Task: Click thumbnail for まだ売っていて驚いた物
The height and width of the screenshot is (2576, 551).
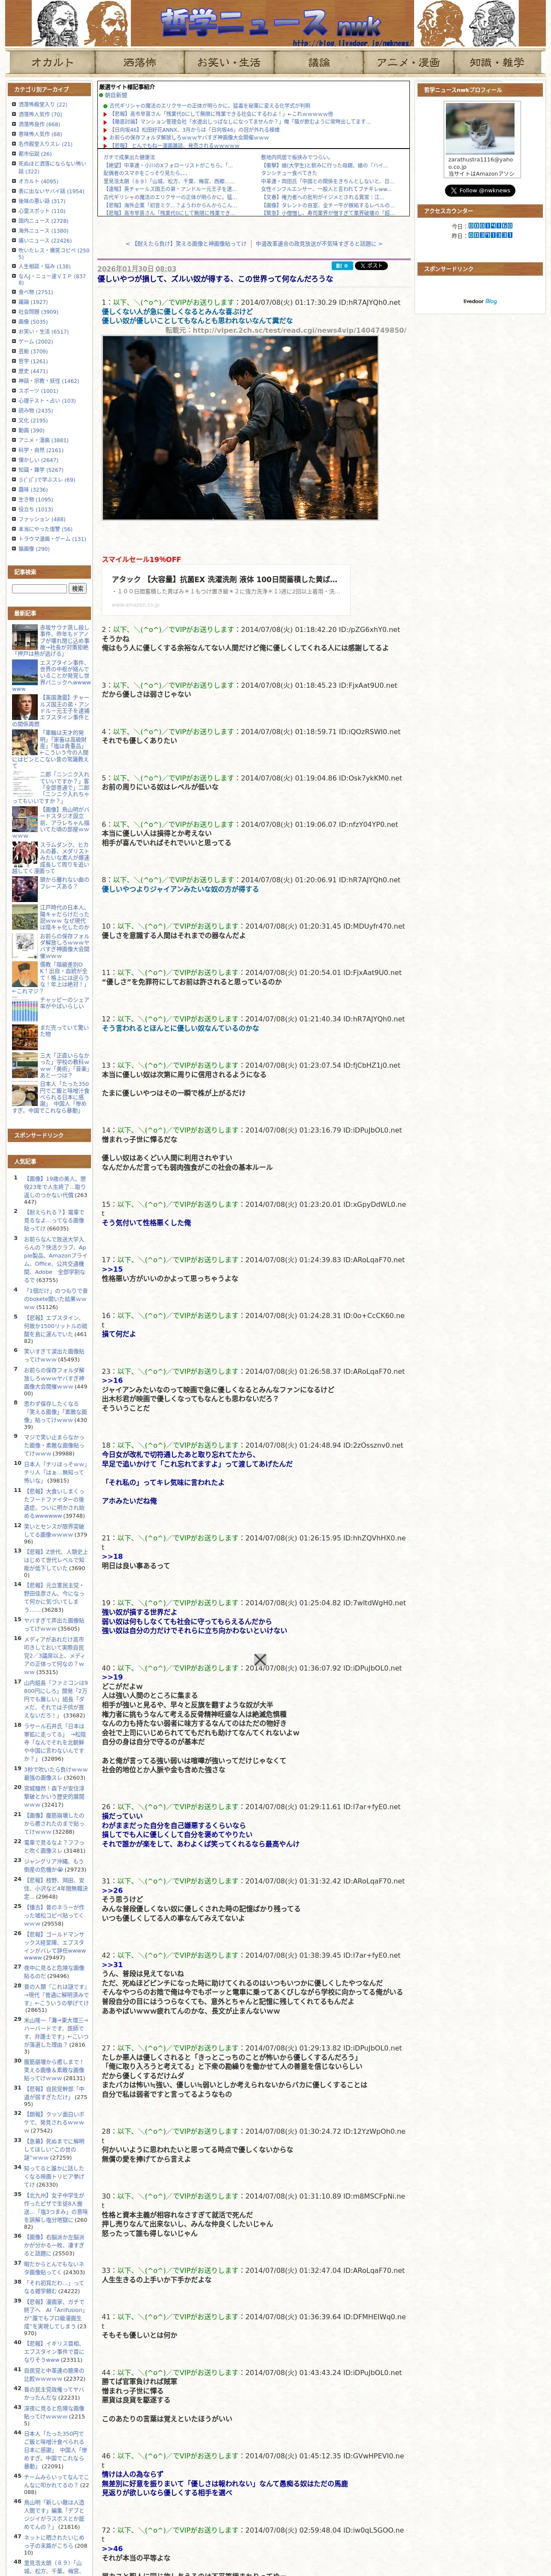Action: click(25, 1036)
